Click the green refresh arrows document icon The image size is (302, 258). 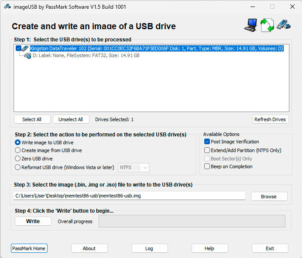tap(267, 25)
